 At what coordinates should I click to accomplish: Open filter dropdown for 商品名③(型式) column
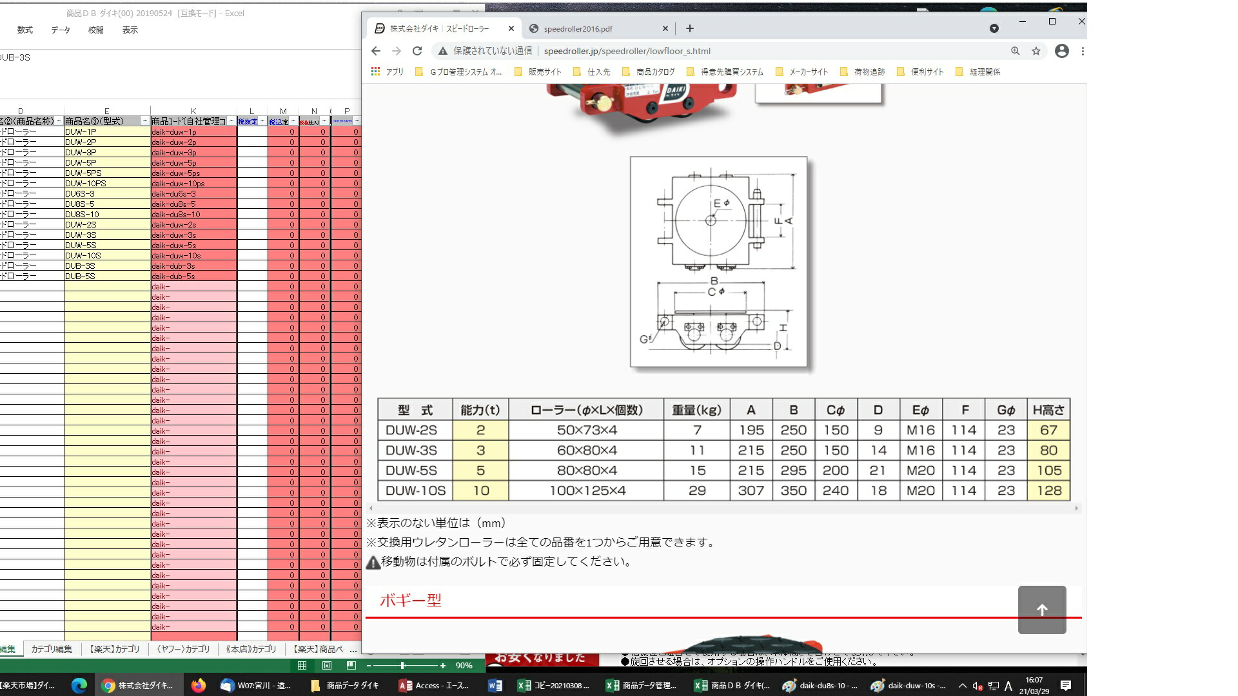(144, 121)
